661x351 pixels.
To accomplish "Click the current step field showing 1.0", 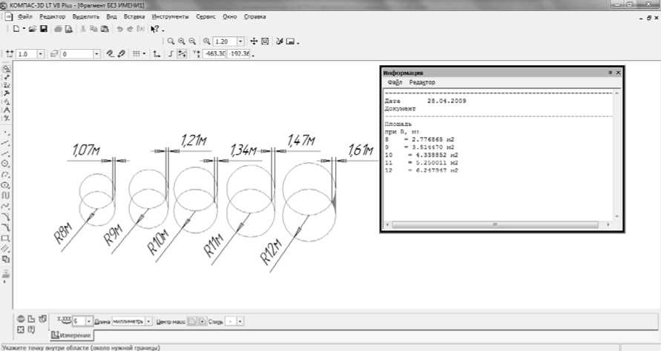I will tap(27, 54).
